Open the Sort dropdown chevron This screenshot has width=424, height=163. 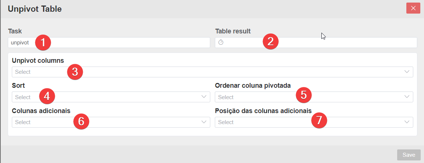pos(204,97)
